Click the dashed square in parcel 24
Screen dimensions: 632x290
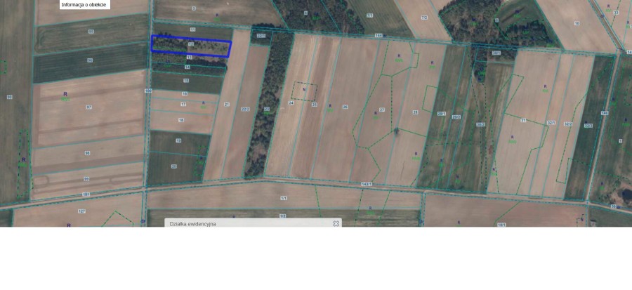click(304, 91)
